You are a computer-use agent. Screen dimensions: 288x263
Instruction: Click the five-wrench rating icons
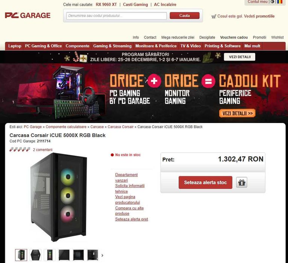[x=20, y=149]
